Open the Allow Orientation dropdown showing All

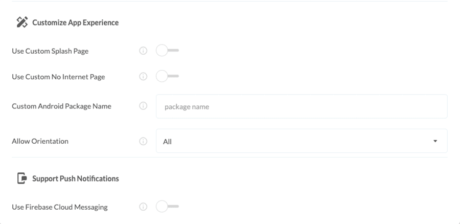click(x=302, y=141)
